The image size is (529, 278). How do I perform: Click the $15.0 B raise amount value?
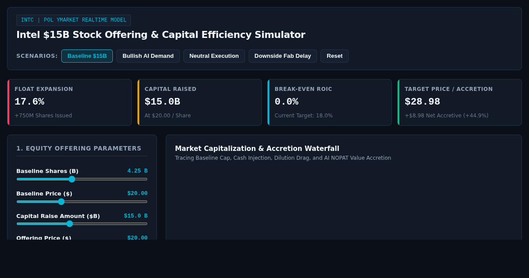[x=136, y=216]
